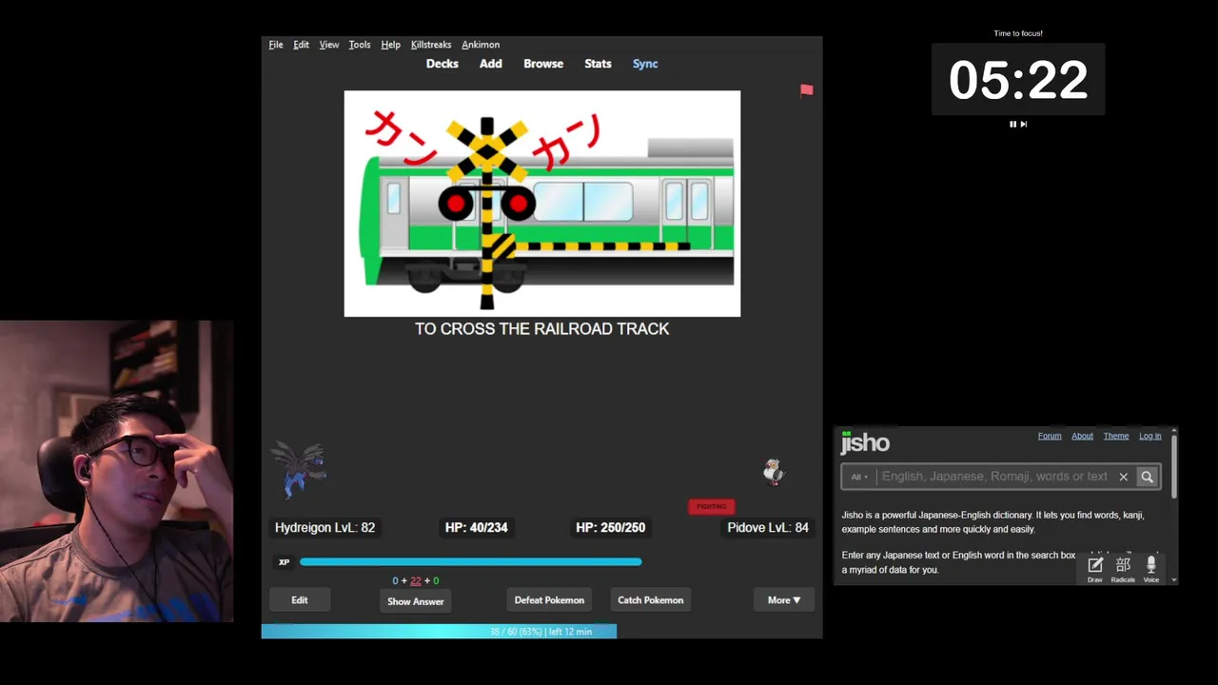The image size is (1218, 685).
Task: Click Catch Pokemon button
Action: [651, 600]
